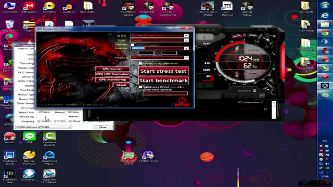Open BlackBerry Blend shortcut
This screenshot has height=187, width=333.
(10, 158)
